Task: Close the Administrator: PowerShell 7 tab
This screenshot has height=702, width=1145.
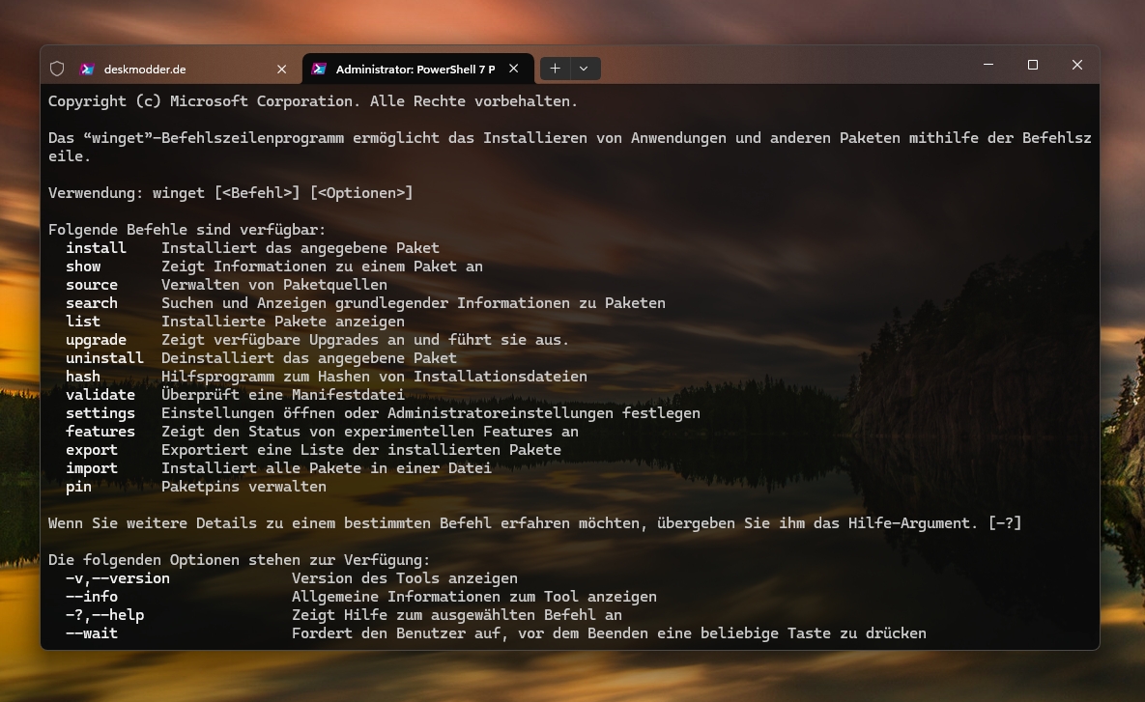Action: tap(514, 68)
